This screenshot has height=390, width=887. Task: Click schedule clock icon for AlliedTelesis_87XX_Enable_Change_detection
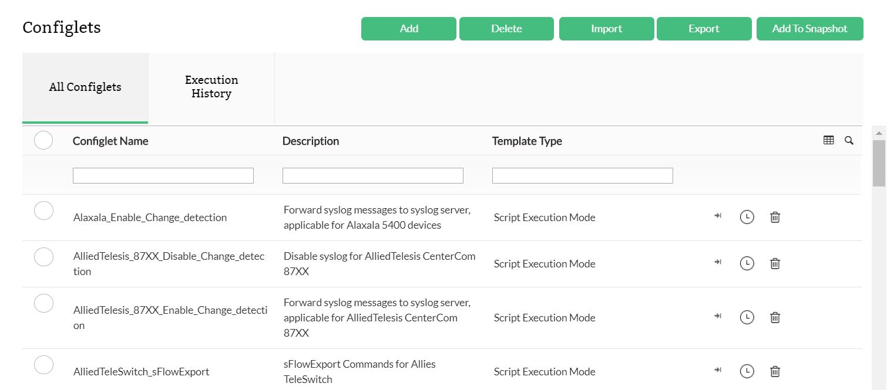point(747,317)
